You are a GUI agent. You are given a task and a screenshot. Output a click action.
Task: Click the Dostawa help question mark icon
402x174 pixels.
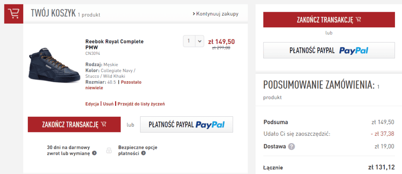(291, 147)
